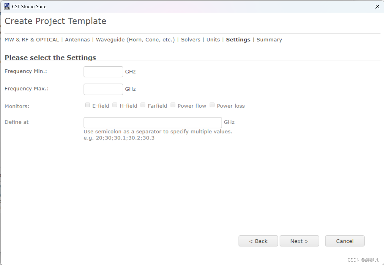The image size is (384, 265).
Task: Click the Frequency Max. input field
Action: (x=103, y=89)
